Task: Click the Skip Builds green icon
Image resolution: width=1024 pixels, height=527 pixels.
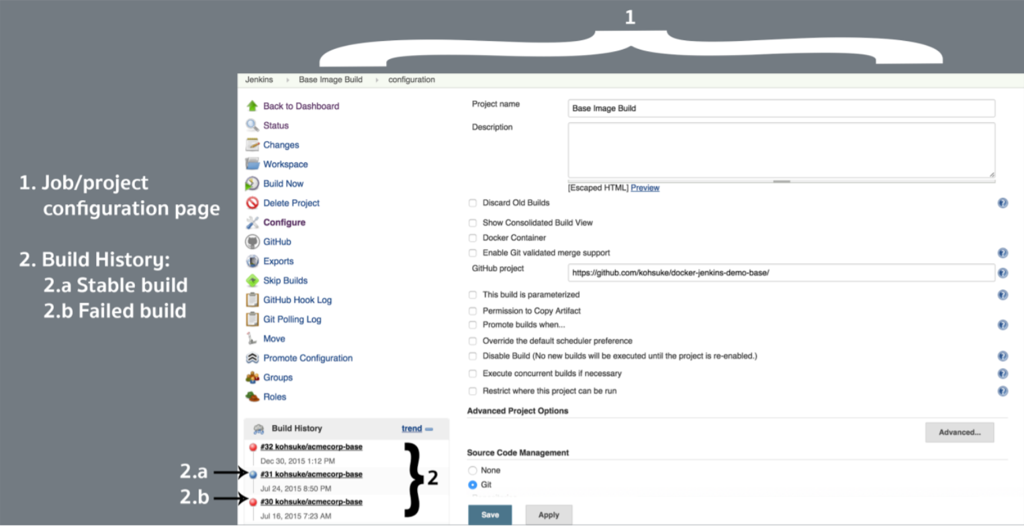Action: [252, 281]
